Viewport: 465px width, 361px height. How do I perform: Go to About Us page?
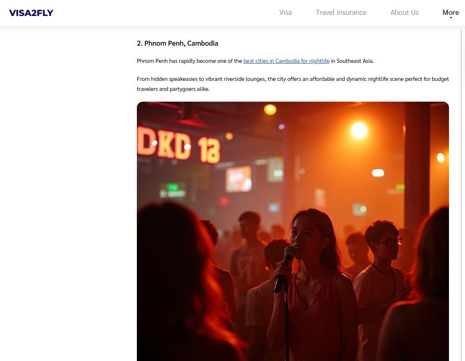404,12
